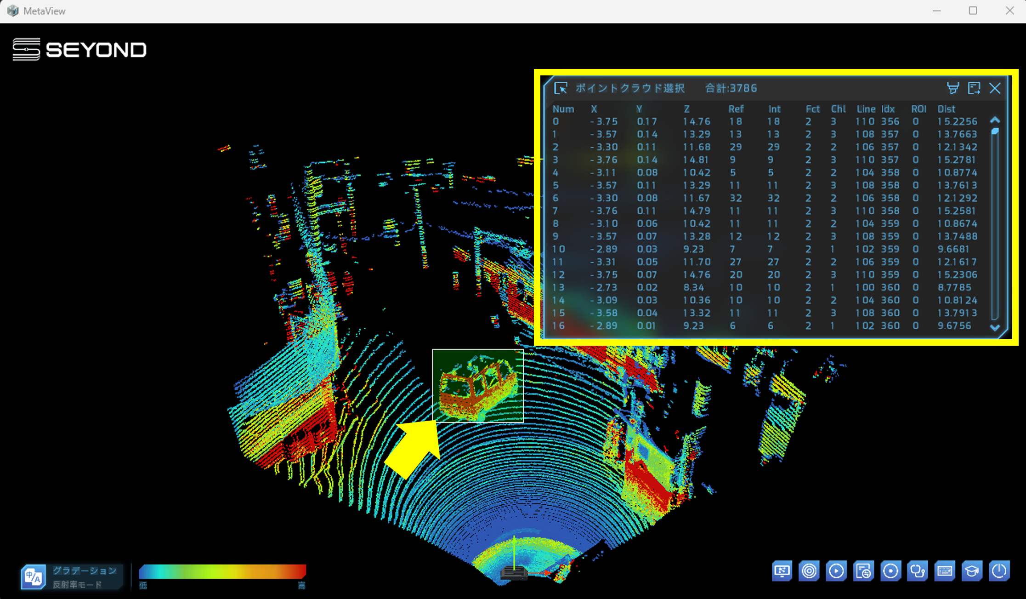Open tutorial with graduation cap icon
The image size is (1026, 599).
click(x=972, y=571)
